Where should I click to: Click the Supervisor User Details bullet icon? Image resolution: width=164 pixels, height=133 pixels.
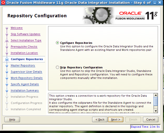click(x=7, y=72)
